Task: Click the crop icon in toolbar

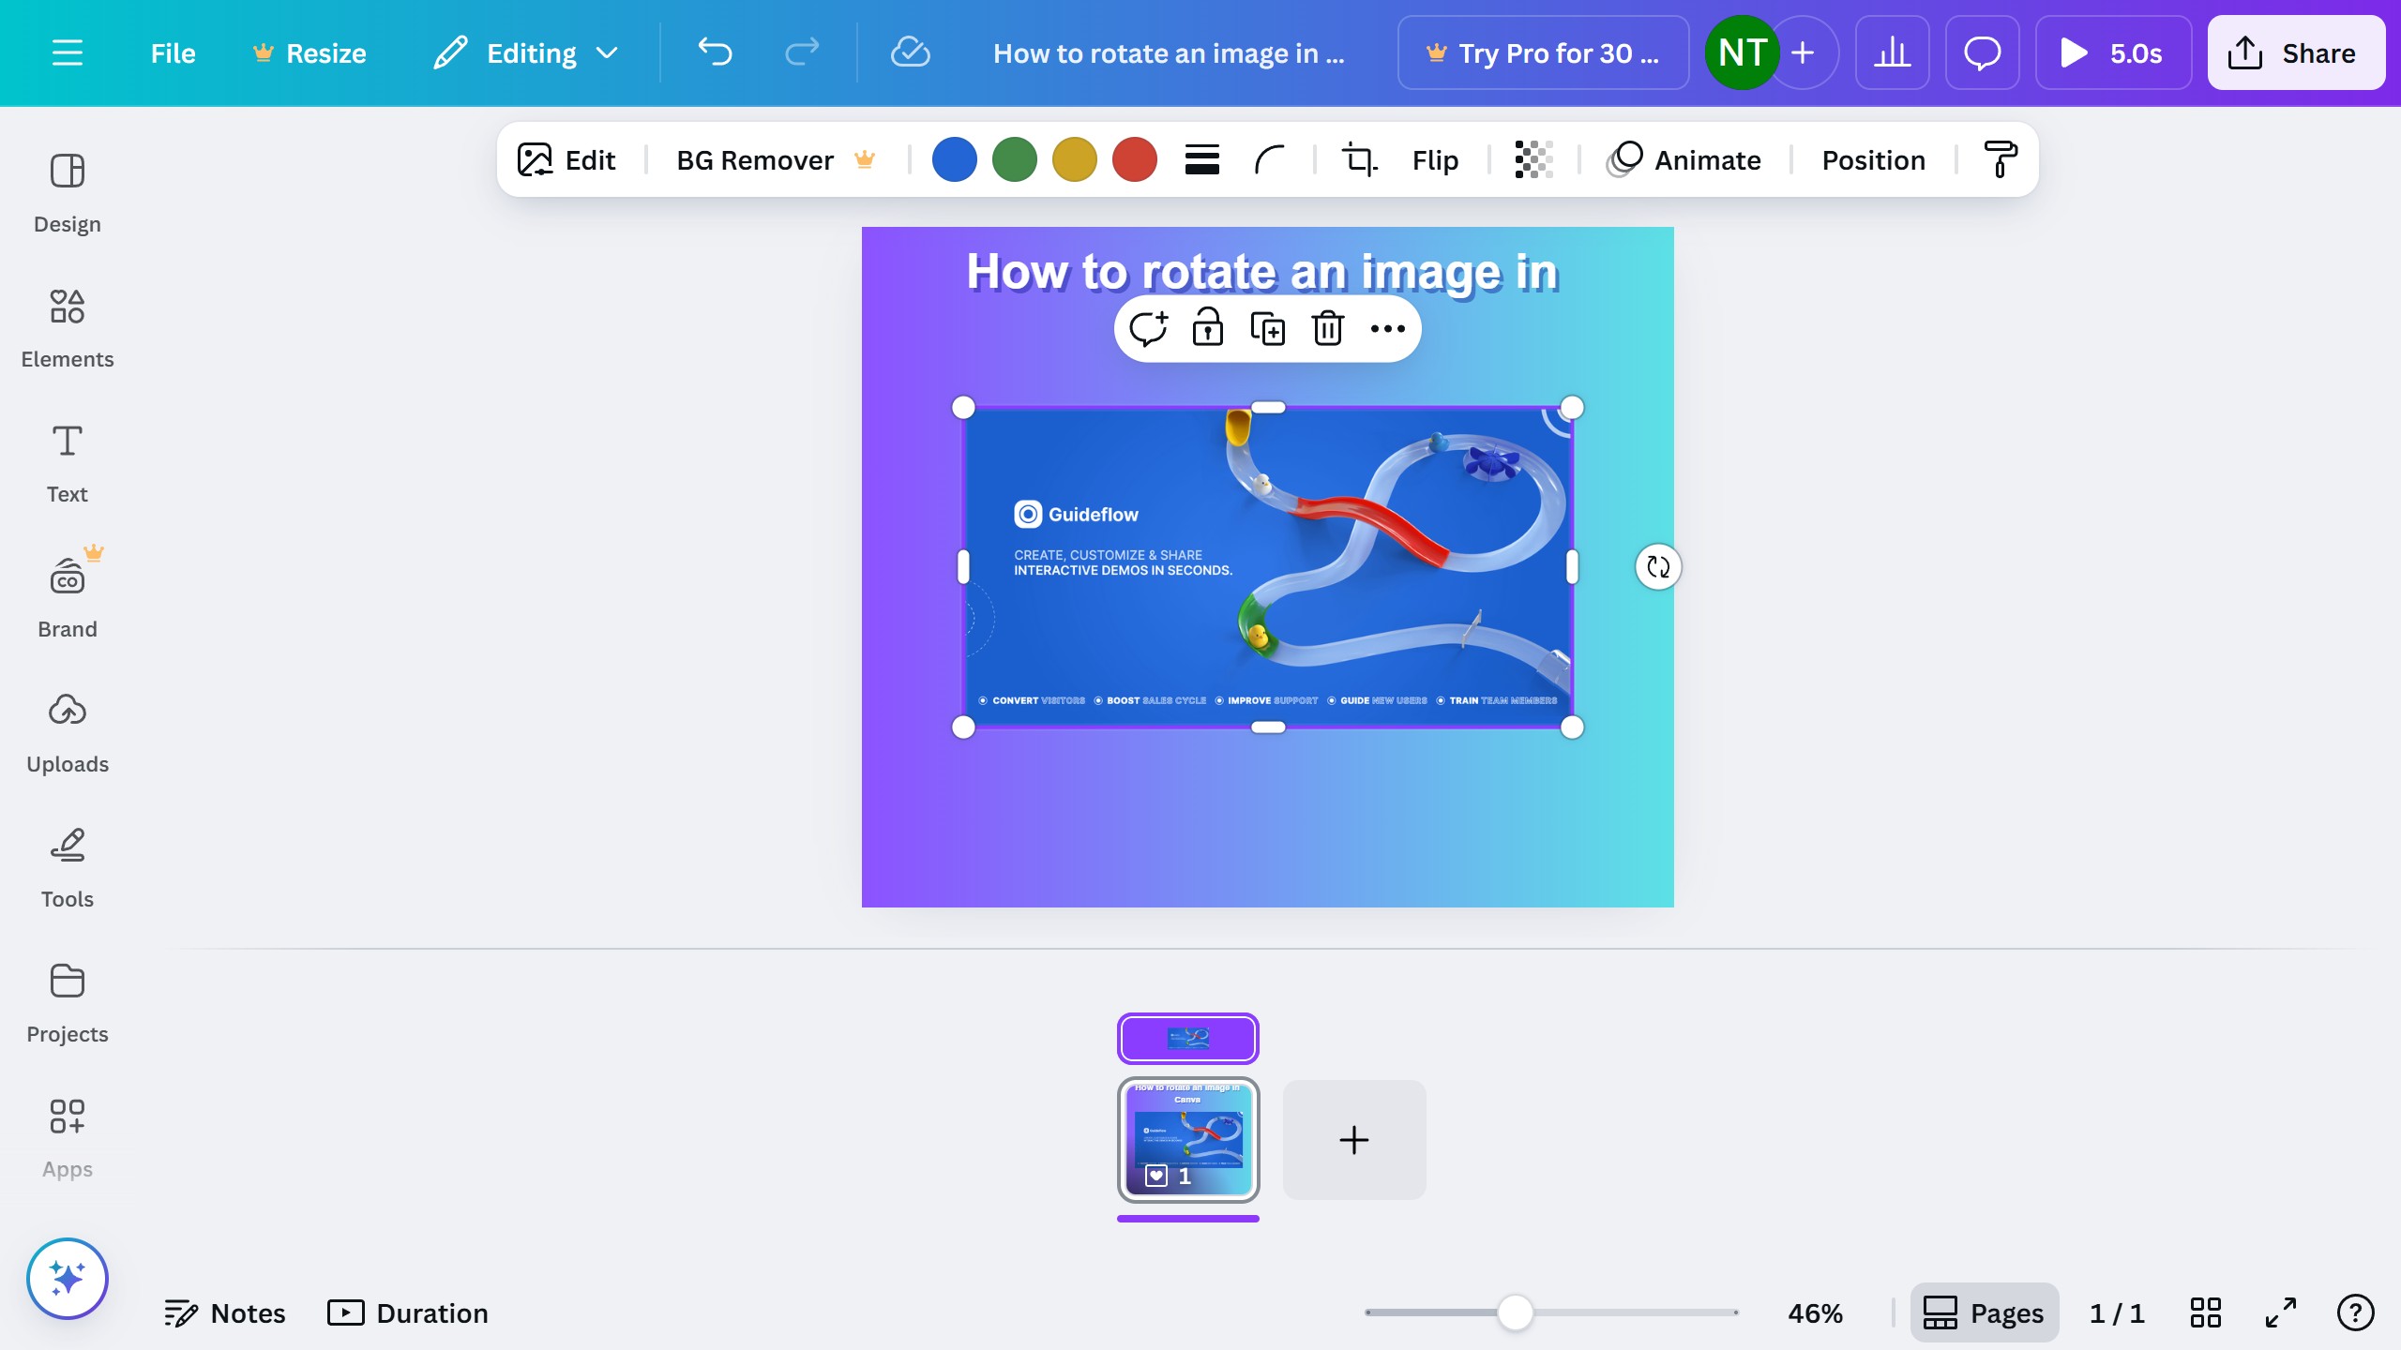Action: coord(1359,159)
